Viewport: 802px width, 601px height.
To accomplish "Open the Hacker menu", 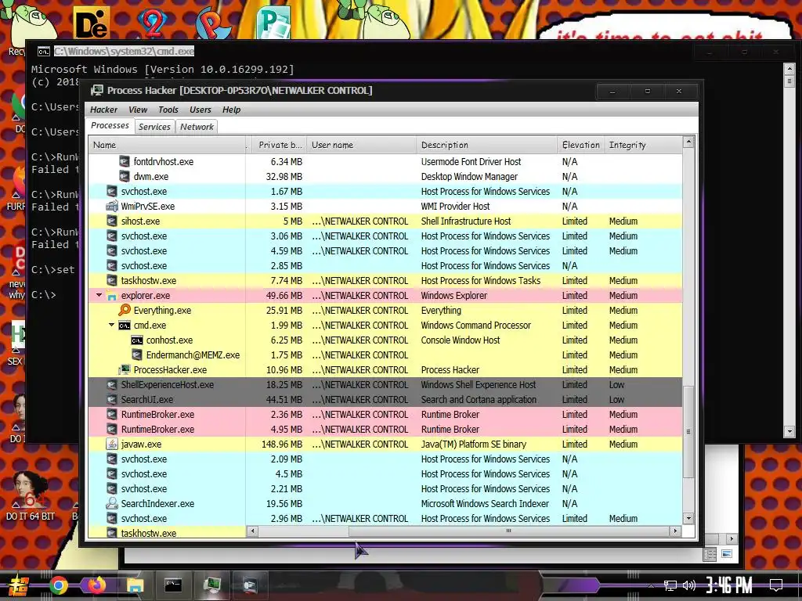I will click(x=103, y=110).
